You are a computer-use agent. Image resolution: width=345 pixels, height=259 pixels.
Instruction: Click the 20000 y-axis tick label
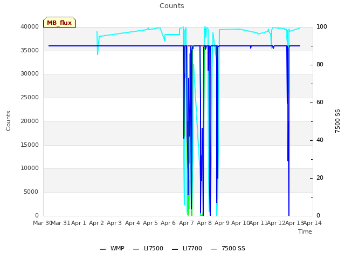(30, 121)
